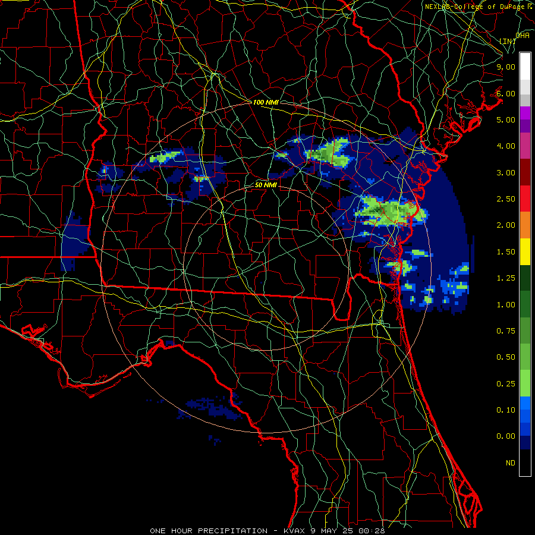Select the pink swatch on the color scale
The width and height of the screenshot is (535, 535).
point(525,146)
